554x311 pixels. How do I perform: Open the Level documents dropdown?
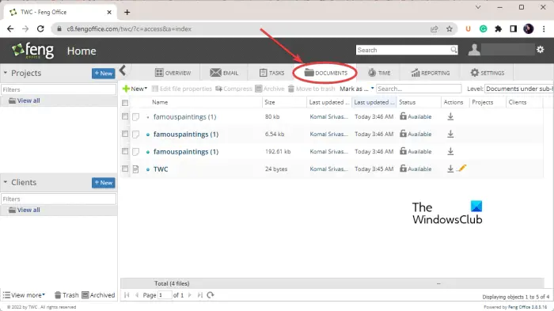[519, 89]
